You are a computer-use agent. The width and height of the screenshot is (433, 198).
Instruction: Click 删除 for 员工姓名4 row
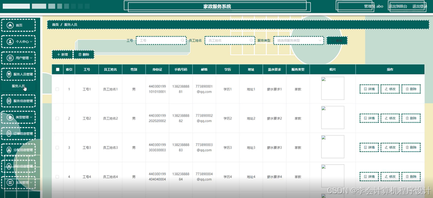(x=411, y=176)
